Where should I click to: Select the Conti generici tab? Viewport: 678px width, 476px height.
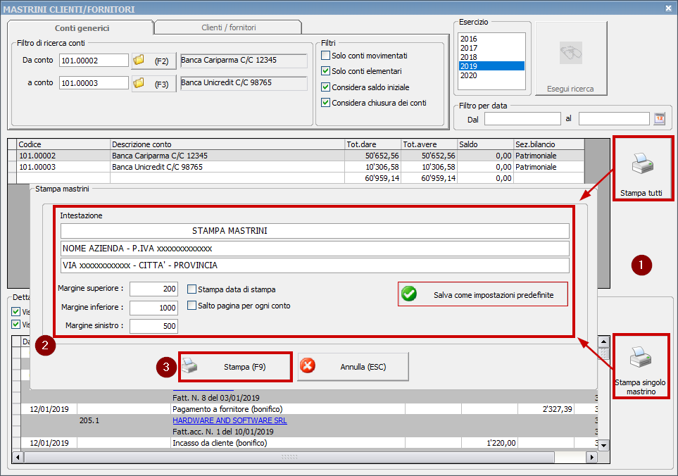[x=82, y=26]
